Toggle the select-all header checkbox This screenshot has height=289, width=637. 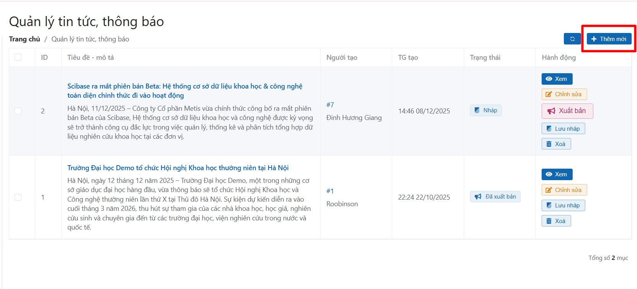[x=18, y=57]
